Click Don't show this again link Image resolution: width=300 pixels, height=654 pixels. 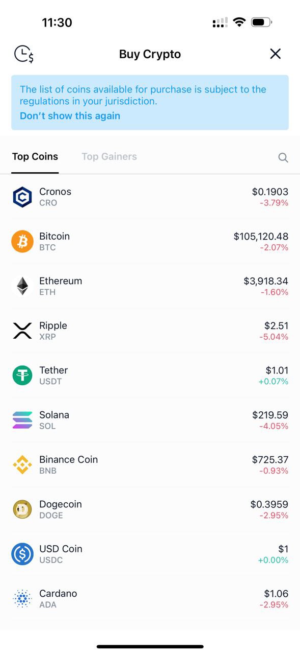70,115
